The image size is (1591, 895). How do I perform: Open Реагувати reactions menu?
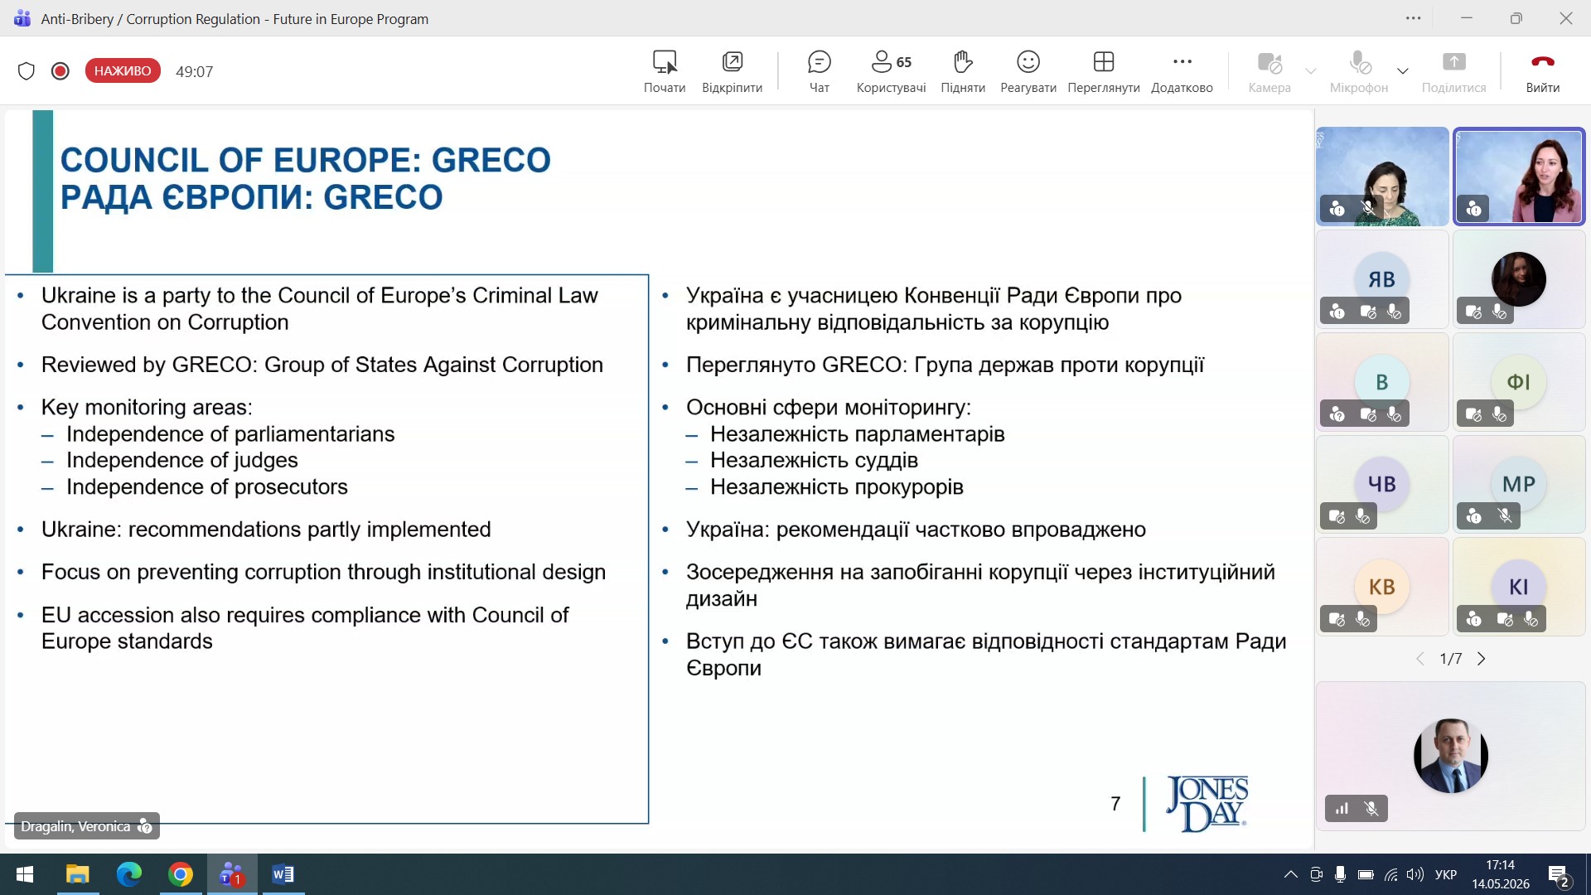[1028, 71]
